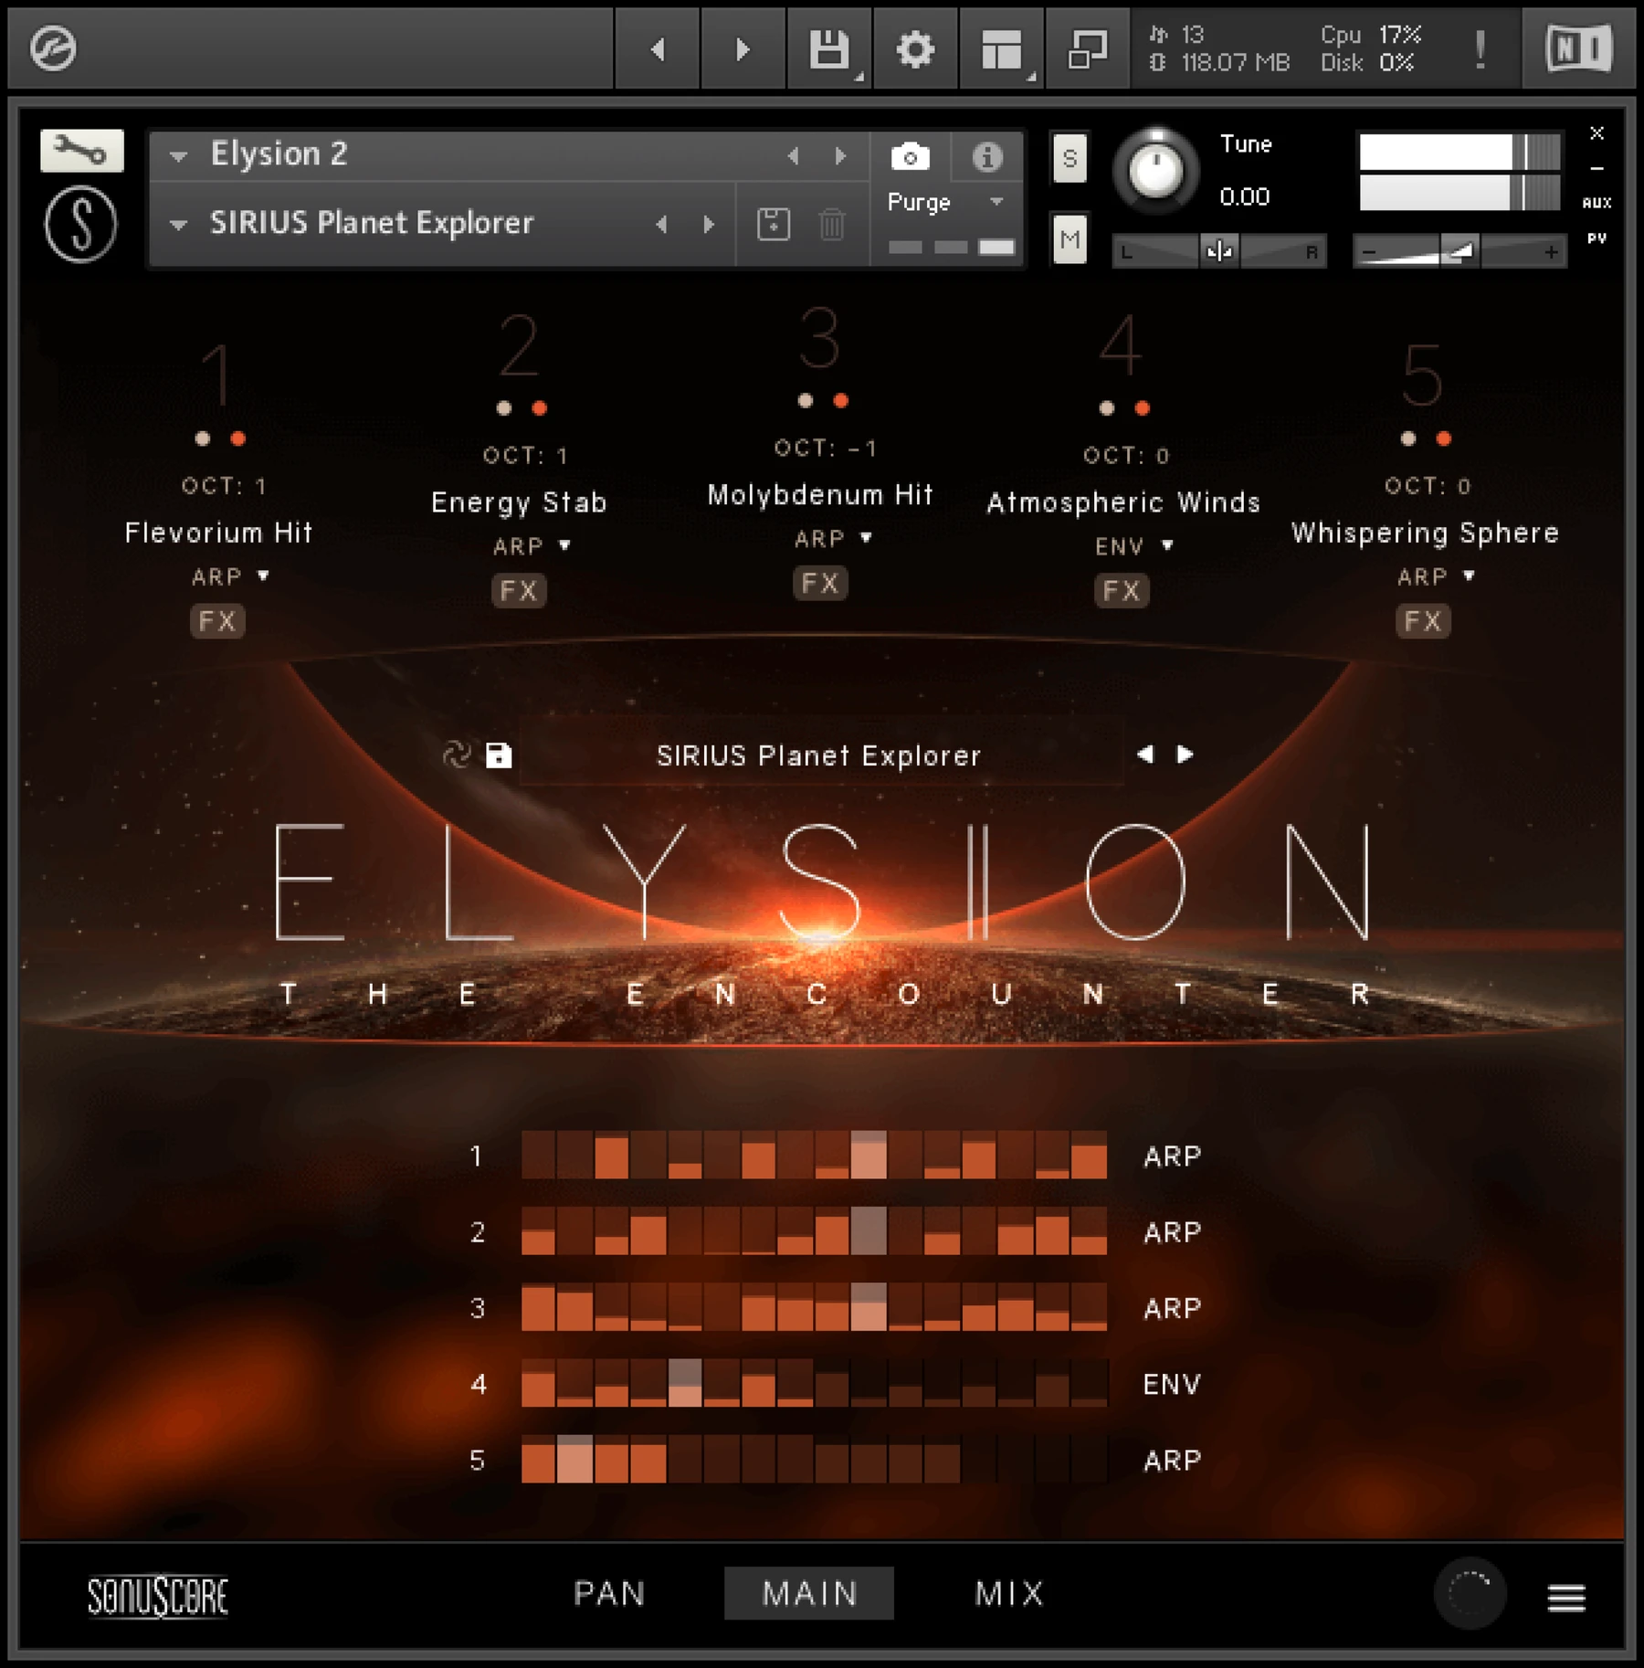The height and width of the screenshot is (1668, 1644).
Task: Click the volume slider under the meters
Action: coord(1460,251)
